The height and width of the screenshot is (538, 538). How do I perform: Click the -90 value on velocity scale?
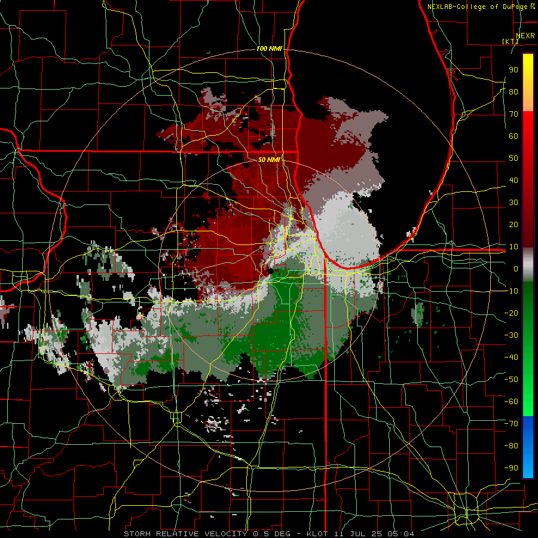coord(511,468)
